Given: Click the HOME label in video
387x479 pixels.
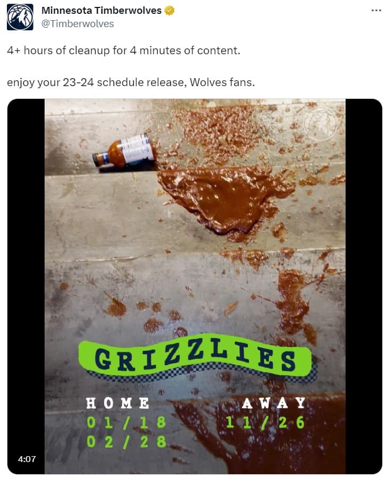Looking at the screenshot, I should (117, 403).
